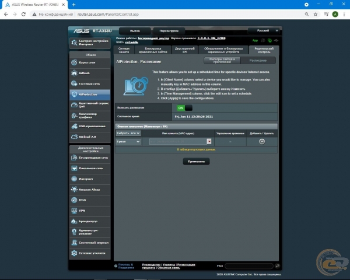Open Администрирование settings
The height and width of the screenshot is (280, 350).
tap(90, 232)
